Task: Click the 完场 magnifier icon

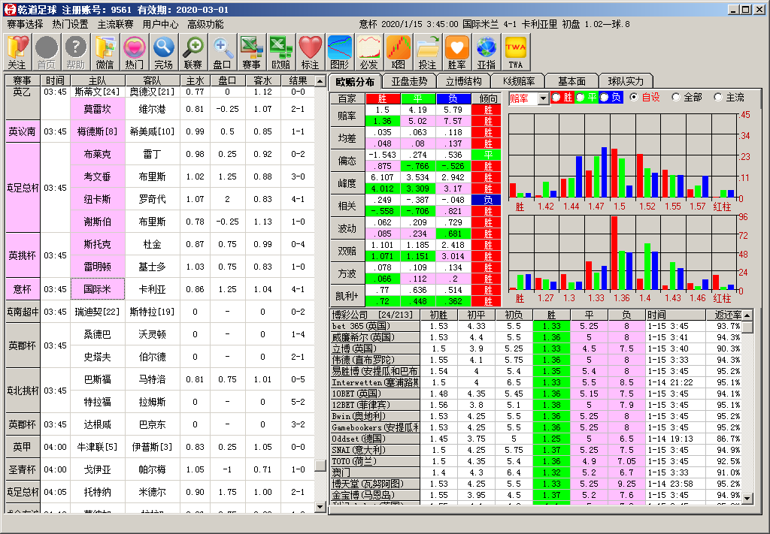Action: [x=163, y=53]
